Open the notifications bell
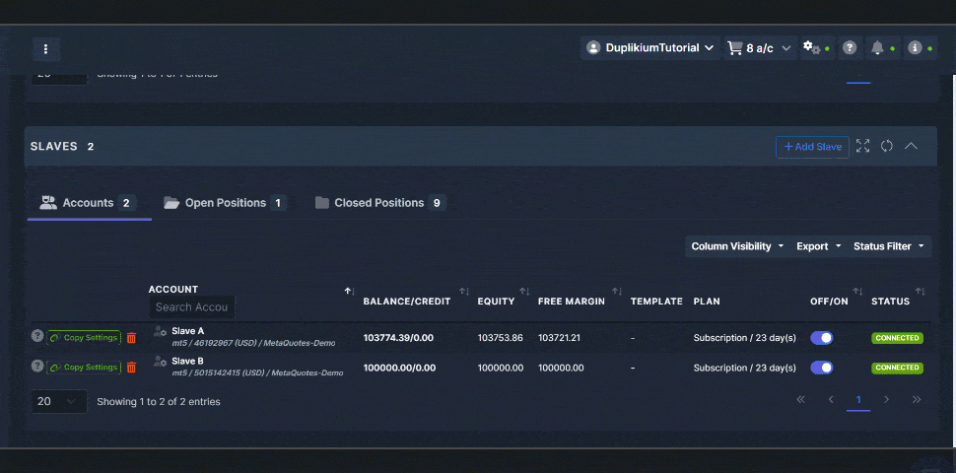 pos(877,48)
